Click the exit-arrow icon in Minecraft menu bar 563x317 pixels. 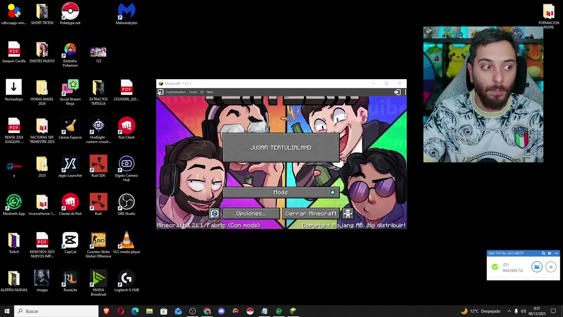click(x=397, y=92)
